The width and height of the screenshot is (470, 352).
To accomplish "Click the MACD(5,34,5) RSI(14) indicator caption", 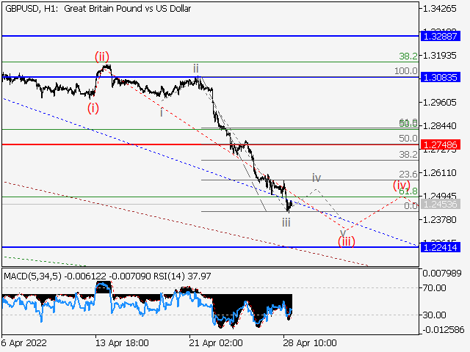I will pyautogui.click(x=107, y=276).
